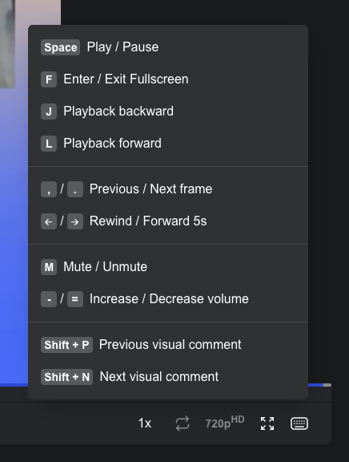Click the J key badge
Image resolution: width=349 pixels, height=462 pixels.
point(49,111)
